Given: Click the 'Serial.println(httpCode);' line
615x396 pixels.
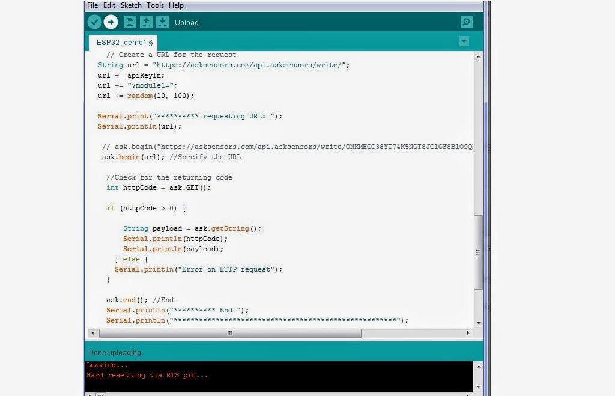Looking at the screenshot, I should (175, 239).
